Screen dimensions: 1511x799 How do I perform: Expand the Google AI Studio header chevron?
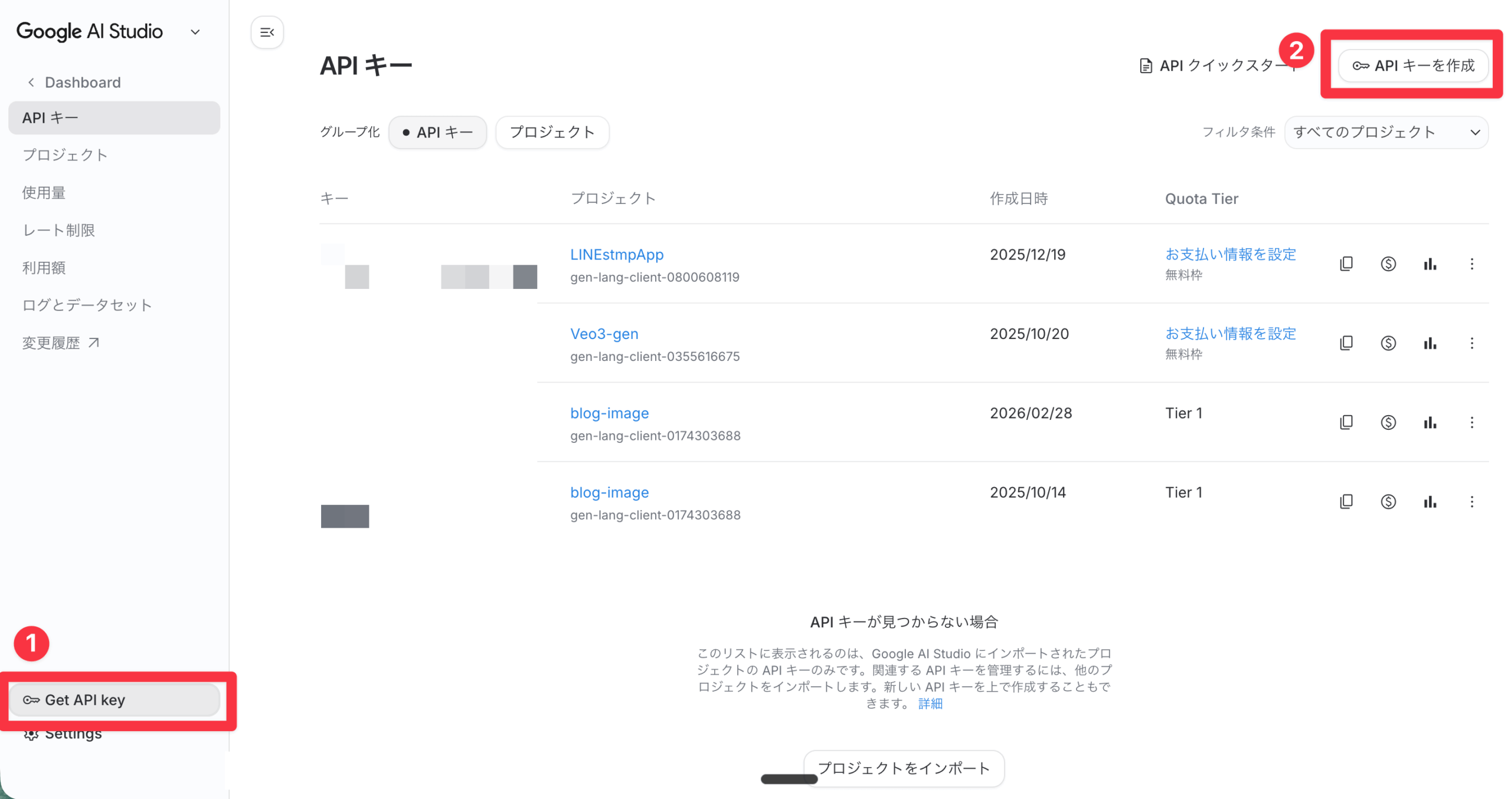(x=195, y=32)
